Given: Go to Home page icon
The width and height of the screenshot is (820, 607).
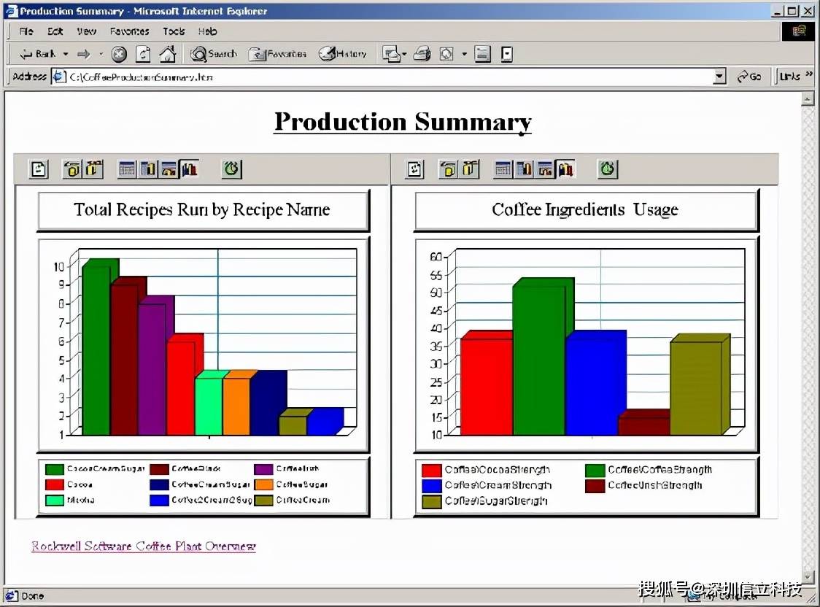Looking at the screenshot, I should [167, 53].
